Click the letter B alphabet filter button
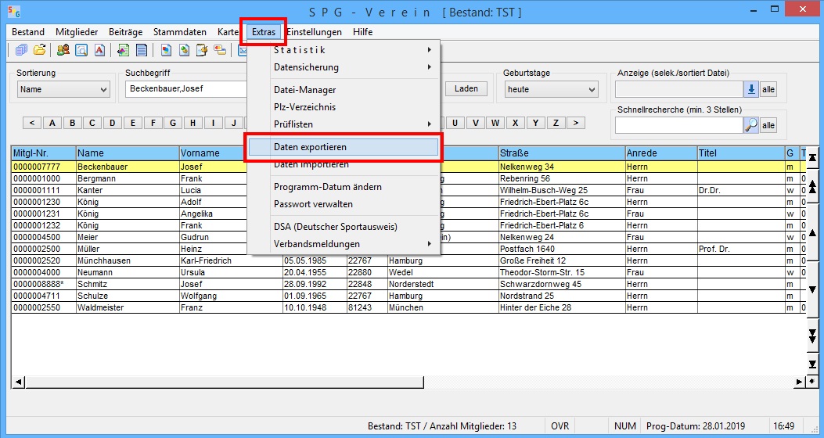 73,123
